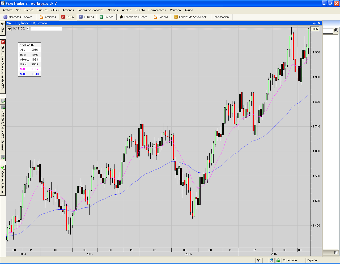Select the CFDs tab
Screen dimensions: 340x264
[68, 17]
